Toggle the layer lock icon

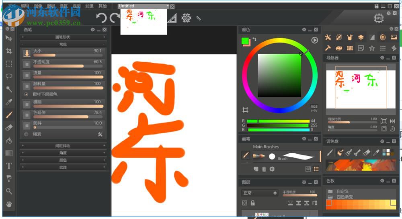[253, 203]
